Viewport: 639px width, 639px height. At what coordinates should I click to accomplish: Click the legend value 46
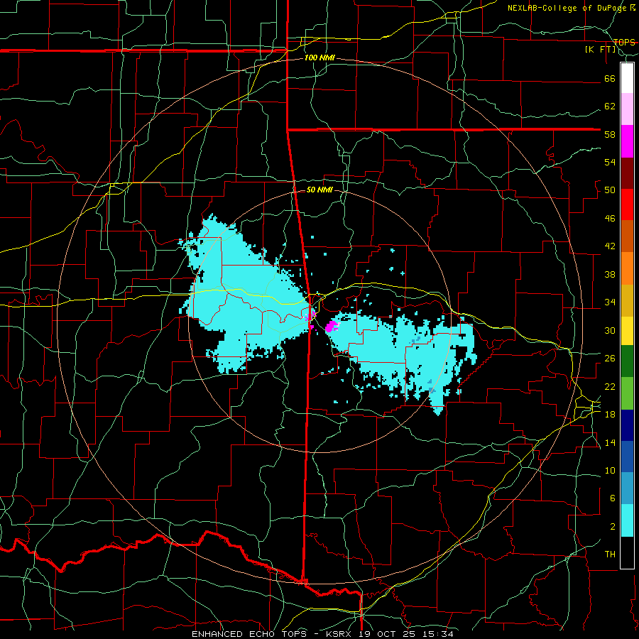[610, 219]
